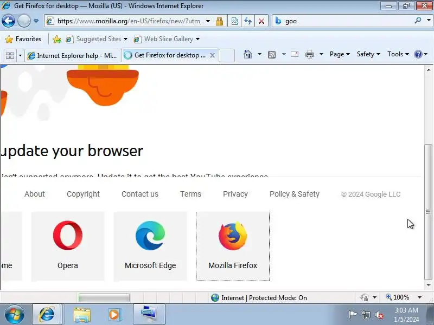The image size is (434, 325).
Task: Expand the Print dropdown arrow
Action: [x=321, y=54]
